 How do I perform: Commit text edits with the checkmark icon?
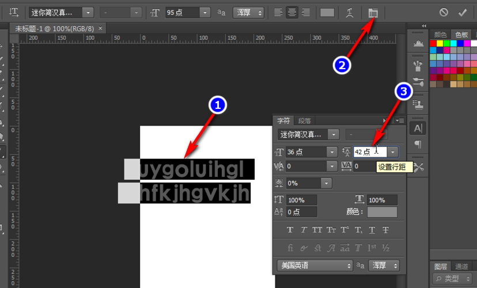point(463,13)
